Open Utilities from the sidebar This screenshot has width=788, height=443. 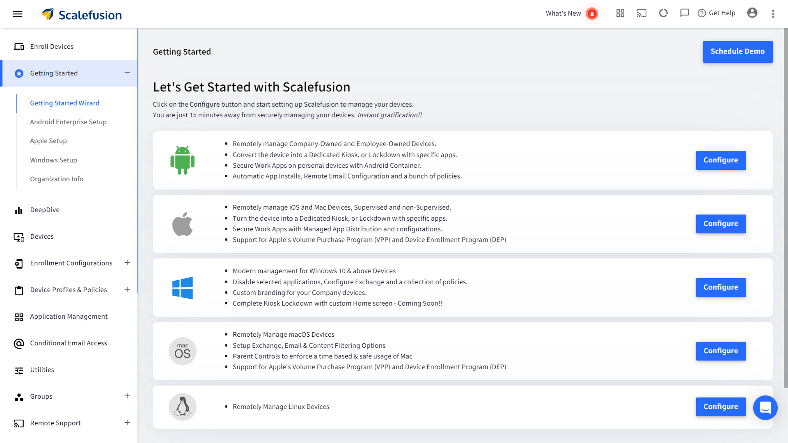pyautogui.click(x=42, y=370)
